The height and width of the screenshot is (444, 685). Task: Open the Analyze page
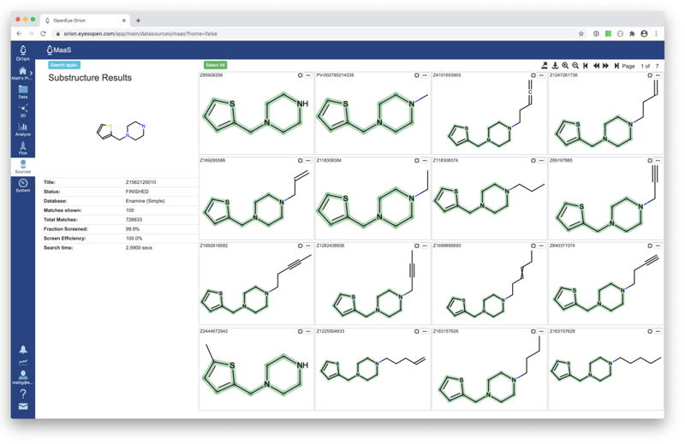coord(23,129)
